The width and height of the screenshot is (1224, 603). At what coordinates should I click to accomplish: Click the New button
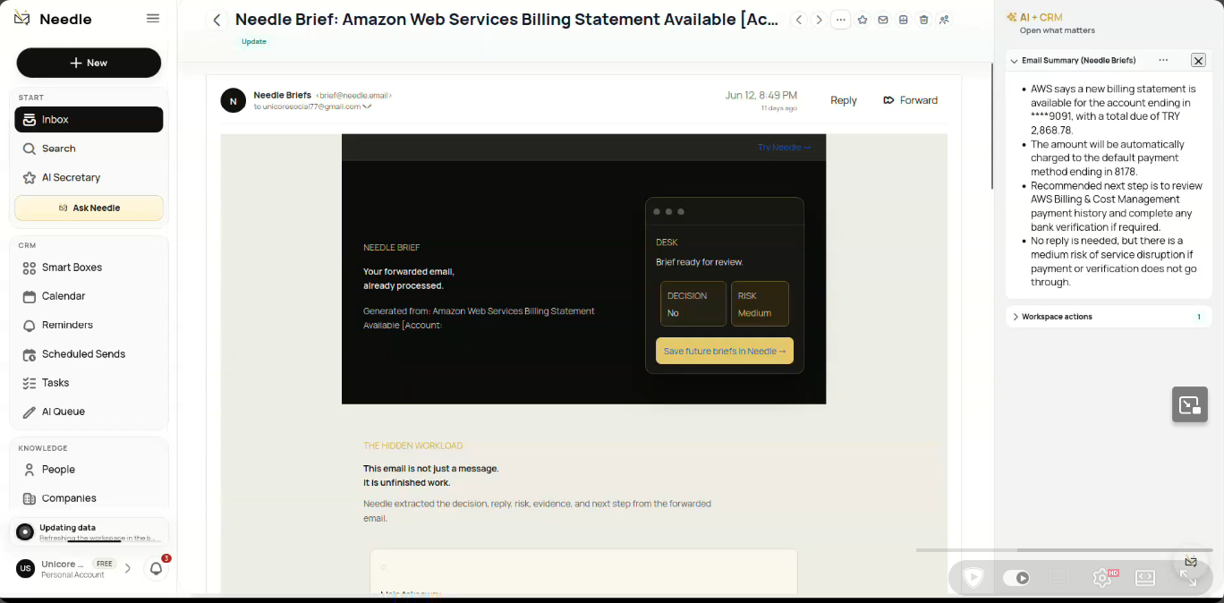89,63
